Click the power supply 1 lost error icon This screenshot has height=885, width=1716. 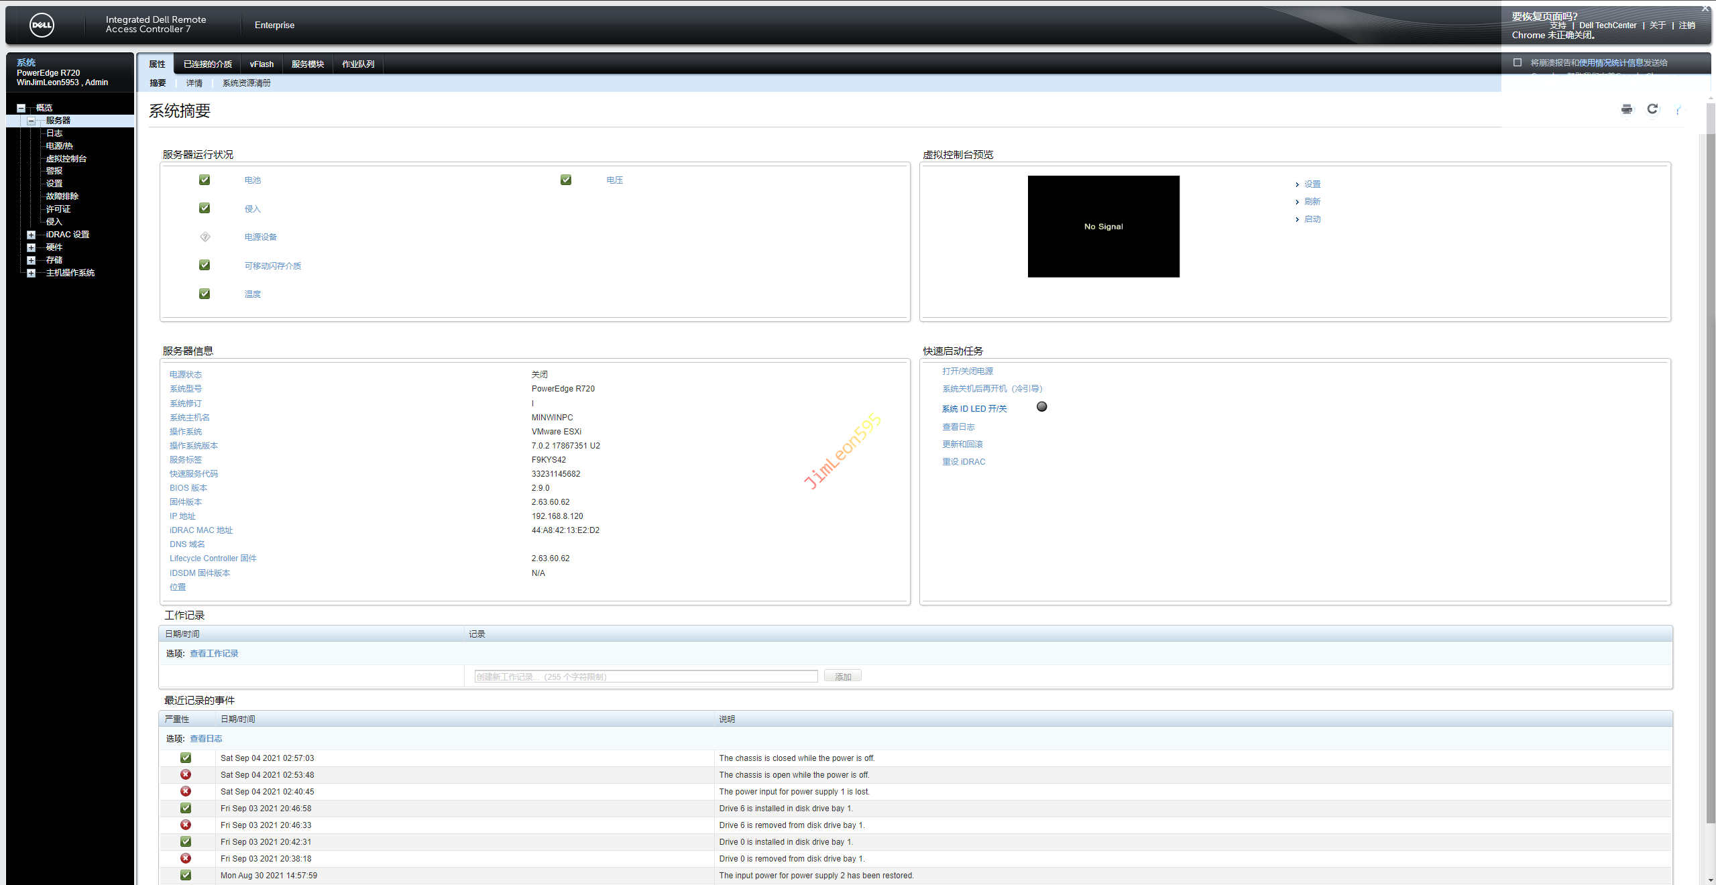tap(186, 791)
